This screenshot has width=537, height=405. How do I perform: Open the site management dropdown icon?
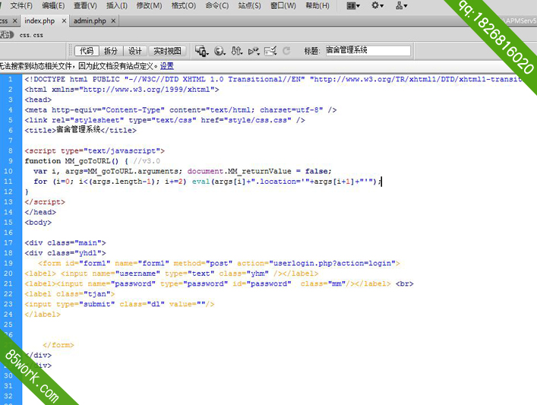pyautogui.click(x=401, y=6)
